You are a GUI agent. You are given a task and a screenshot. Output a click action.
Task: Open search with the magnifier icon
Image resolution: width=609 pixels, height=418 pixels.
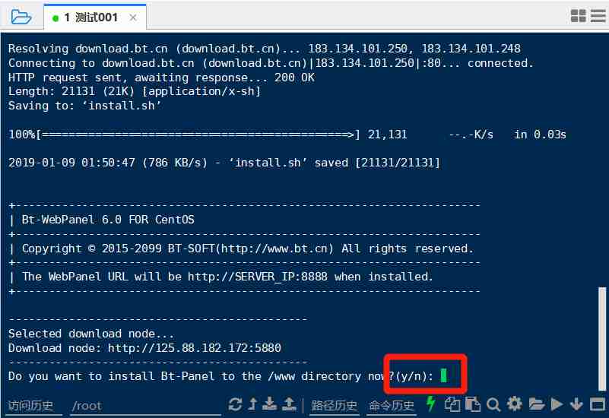[x=493, y=405]
